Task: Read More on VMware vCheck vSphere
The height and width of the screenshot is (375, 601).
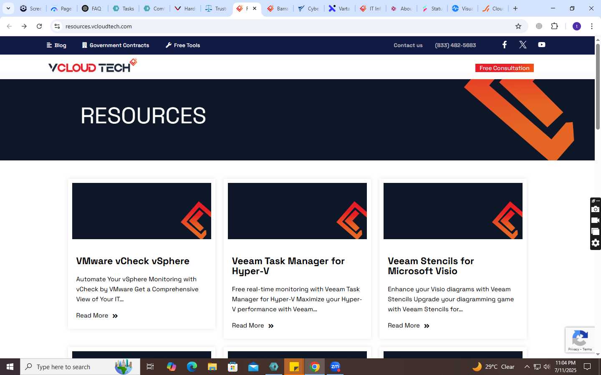Action: [x=97, y=315]
